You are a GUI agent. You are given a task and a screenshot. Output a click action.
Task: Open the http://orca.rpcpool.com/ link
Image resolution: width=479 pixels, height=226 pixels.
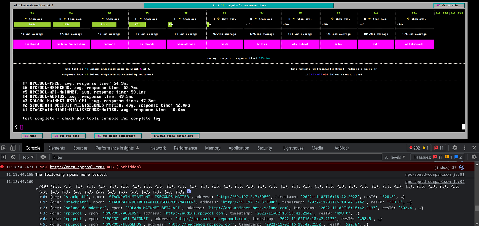[77, 167]
